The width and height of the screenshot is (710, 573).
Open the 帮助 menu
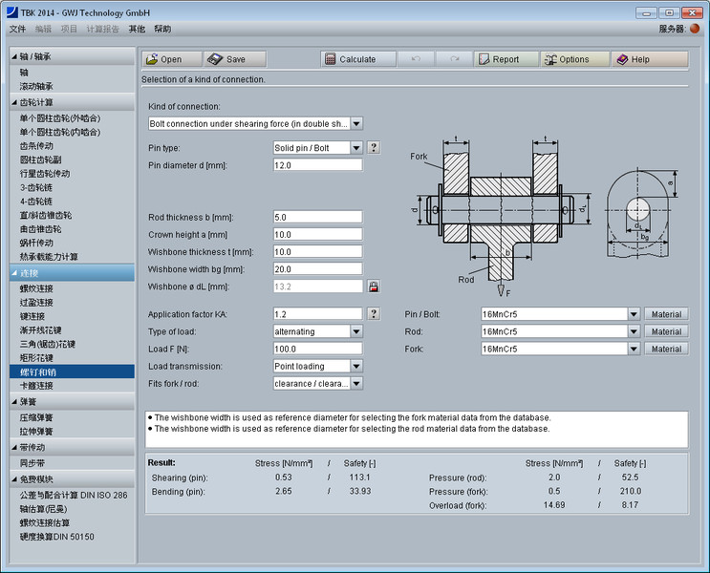point(162,30)
